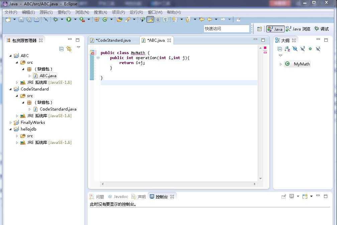Click the Print icon in the toolbar
The height and width of the screenshot is (225, 337).
pos(36,20)
